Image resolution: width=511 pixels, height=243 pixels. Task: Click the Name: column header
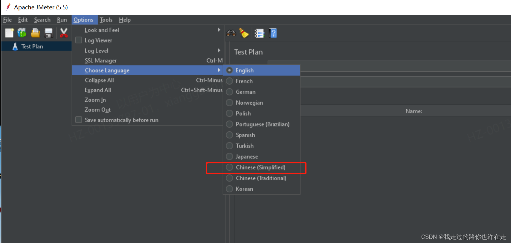414,111
